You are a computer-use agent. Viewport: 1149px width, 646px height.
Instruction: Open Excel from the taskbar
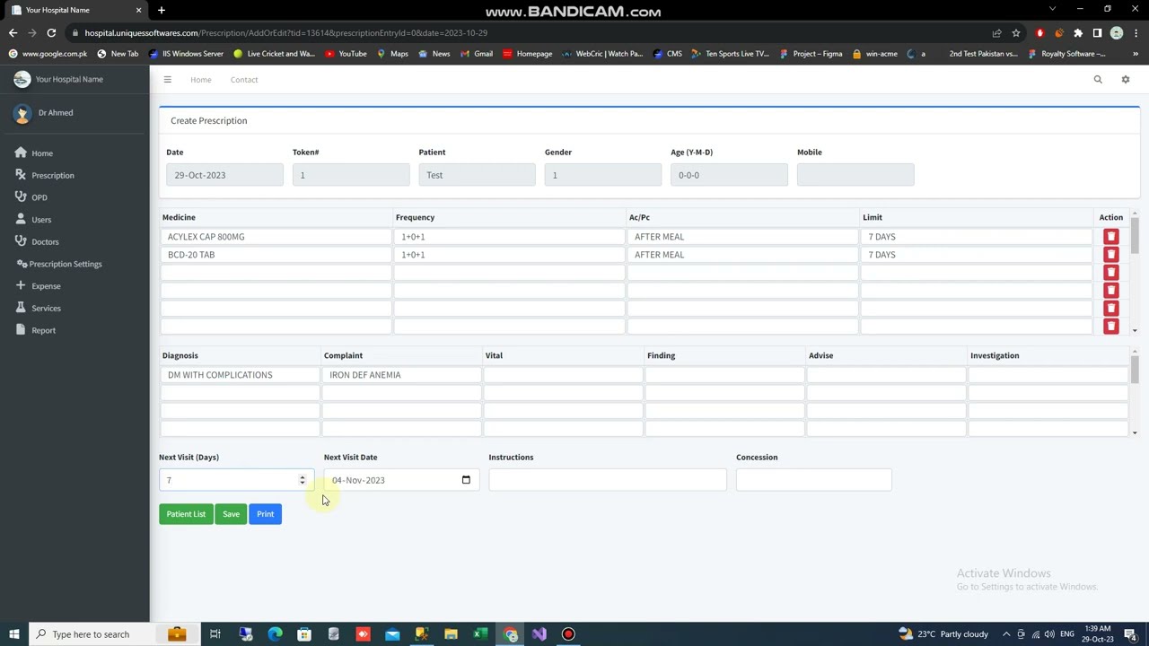pyautogui.click(x=480, y=634)
